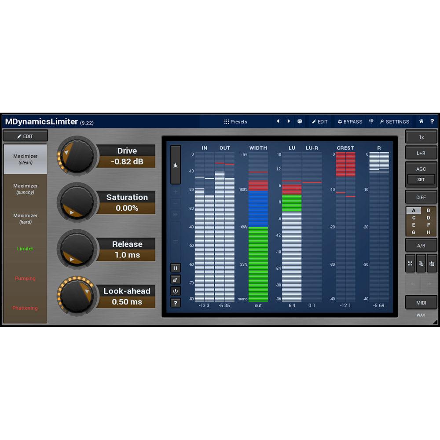Toggle the DIFF button on the right

point(421,197)
